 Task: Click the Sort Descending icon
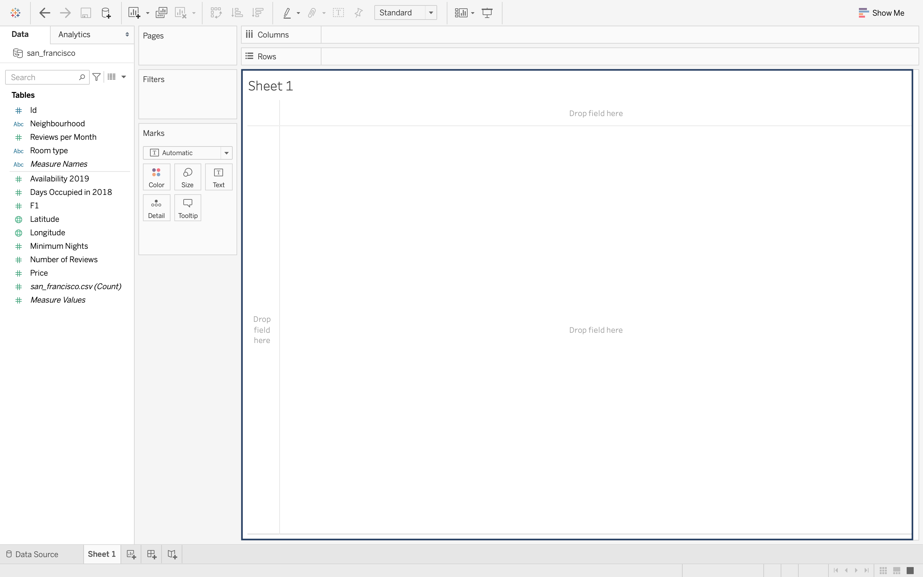[258, 13]
